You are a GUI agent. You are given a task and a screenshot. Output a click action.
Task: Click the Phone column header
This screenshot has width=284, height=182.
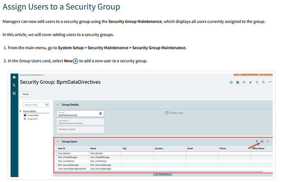tap(223, 149)
